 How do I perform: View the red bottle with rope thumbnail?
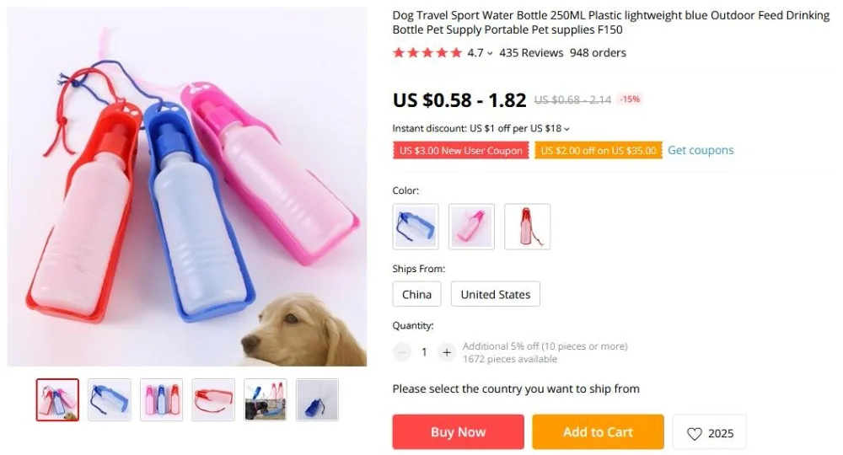click(x=213, y=399)
